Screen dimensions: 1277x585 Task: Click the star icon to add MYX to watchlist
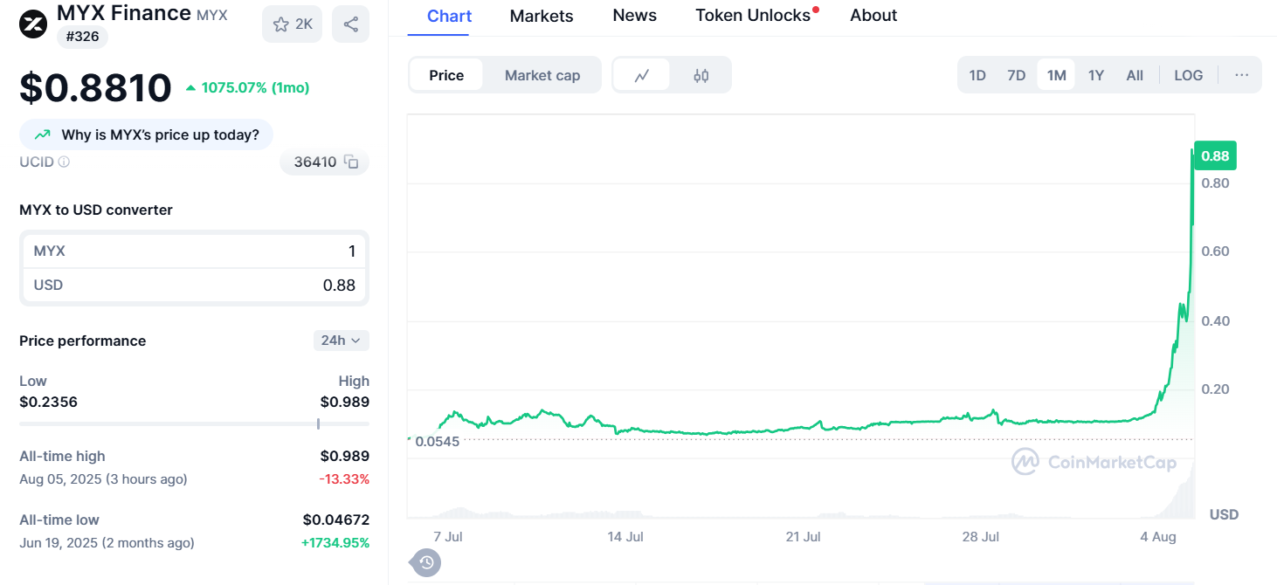tap(283, 24)
